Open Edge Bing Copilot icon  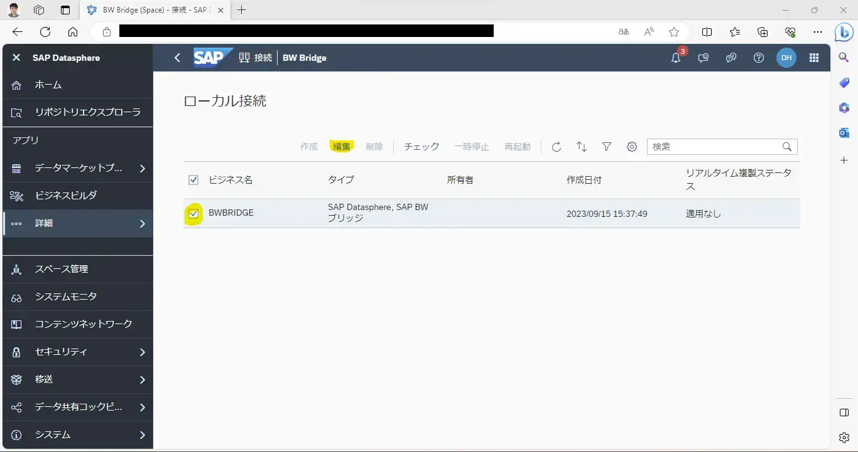tap(844, 32)
